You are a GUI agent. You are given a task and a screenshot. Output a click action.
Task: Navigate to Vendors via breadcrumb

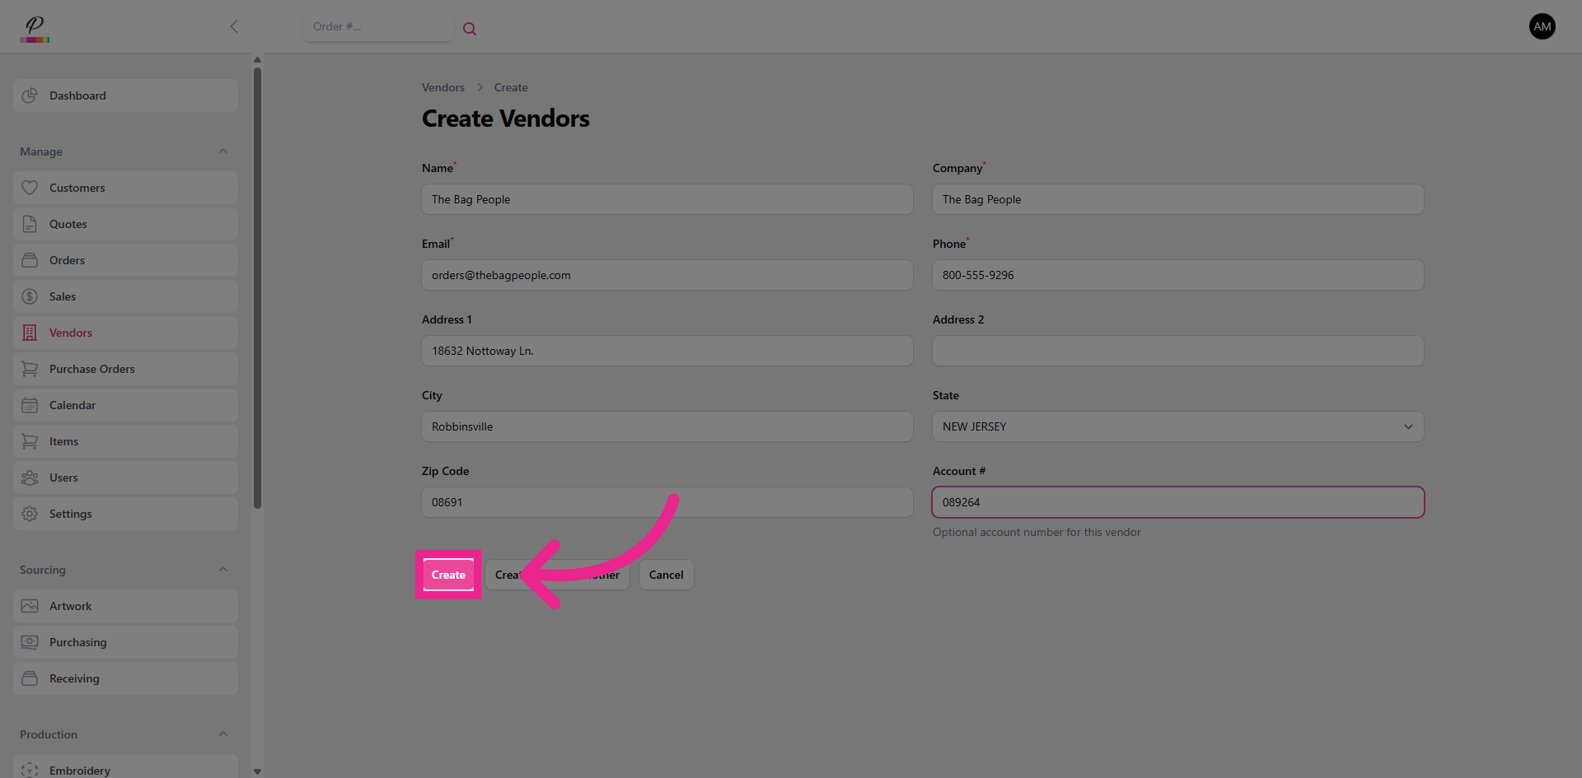(x=442, y=87)
